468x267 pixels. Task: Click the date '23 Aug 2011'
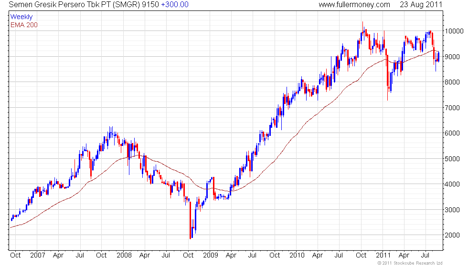click(421, 5)
